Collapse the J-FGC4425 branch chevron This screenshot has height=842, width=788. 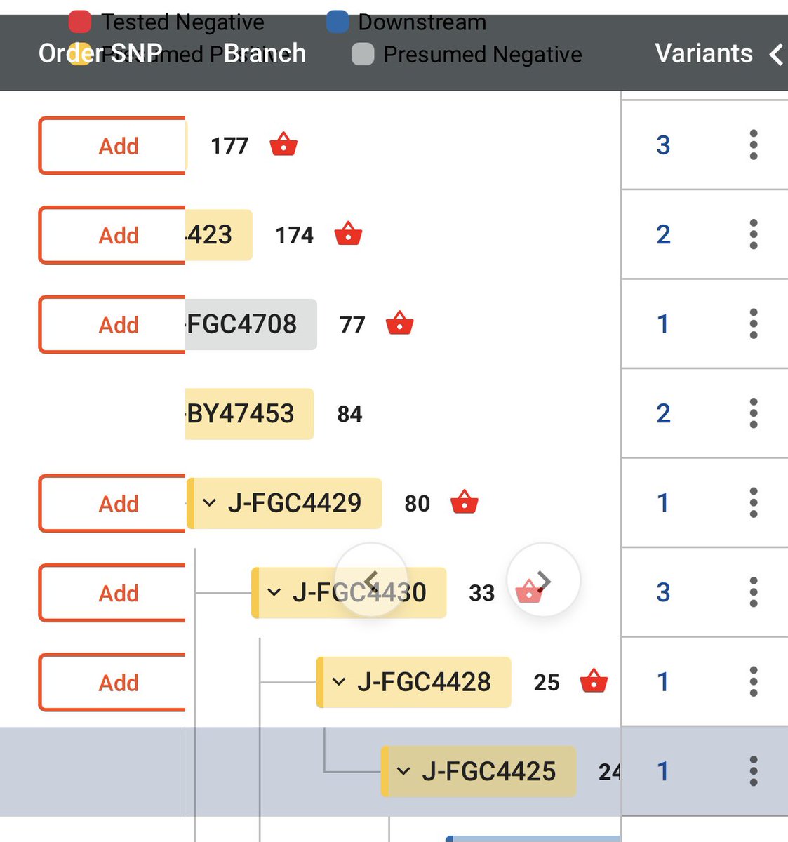[403, 771]
